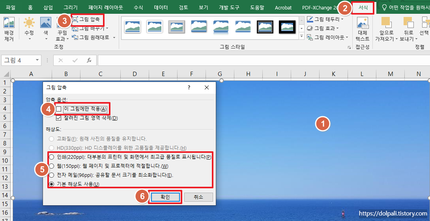Image resolution: width=430 pixels, height=221 pixels.
Task: Expand the Reset Picture dropdown arrow
Action: coord(114,37)
